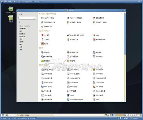The image size is (143, 120).
Task: Select the 硬件 group in sidebar
Action: [x=21, y=45]
